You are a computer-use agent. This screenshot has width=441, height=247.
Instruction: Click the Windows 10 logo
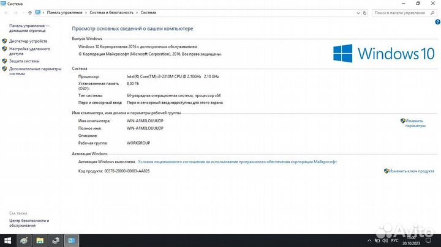coord(384,53)
